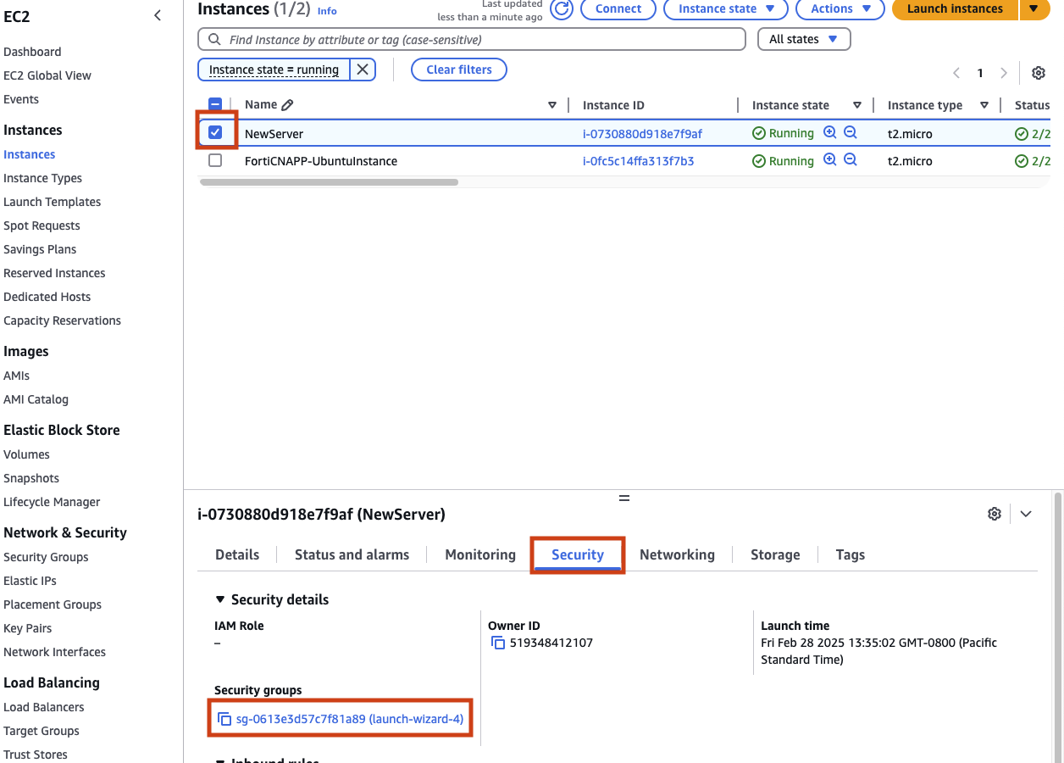Image resolution: width=1064 pixels, height=763 pixels.
Task: Zoom in filter icon on FortiCNAPP-UbuntuInstance state
Action: [x=830, y=160]
